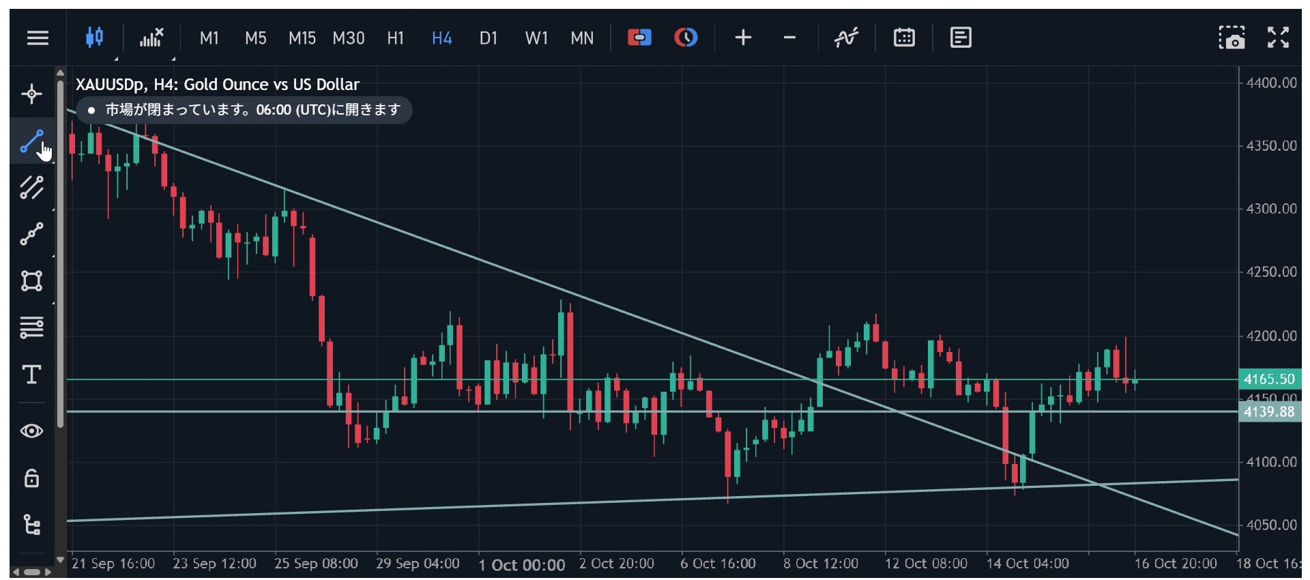This screenshot has height=580, width=1310.
Task: Click the horizontal scrollbar under the toolbar
Action: 32,572
